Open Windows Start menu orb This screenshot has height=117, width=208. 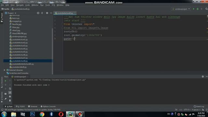4,114
